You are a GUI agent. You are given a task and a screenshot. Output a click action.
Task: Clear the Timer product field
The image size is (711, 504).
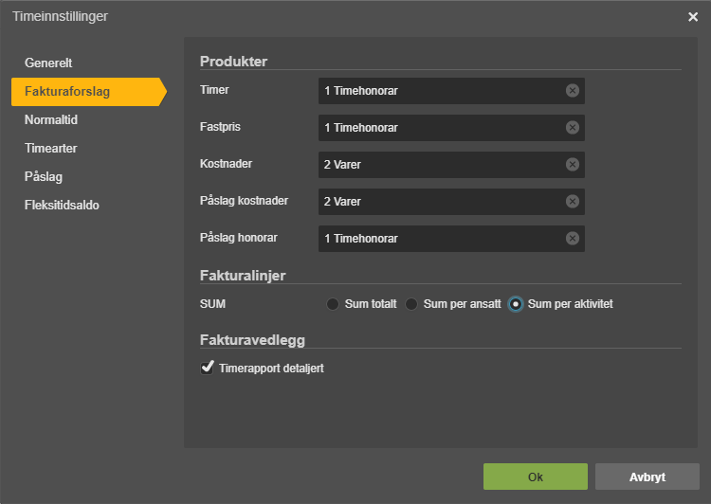tap(573, 91)
